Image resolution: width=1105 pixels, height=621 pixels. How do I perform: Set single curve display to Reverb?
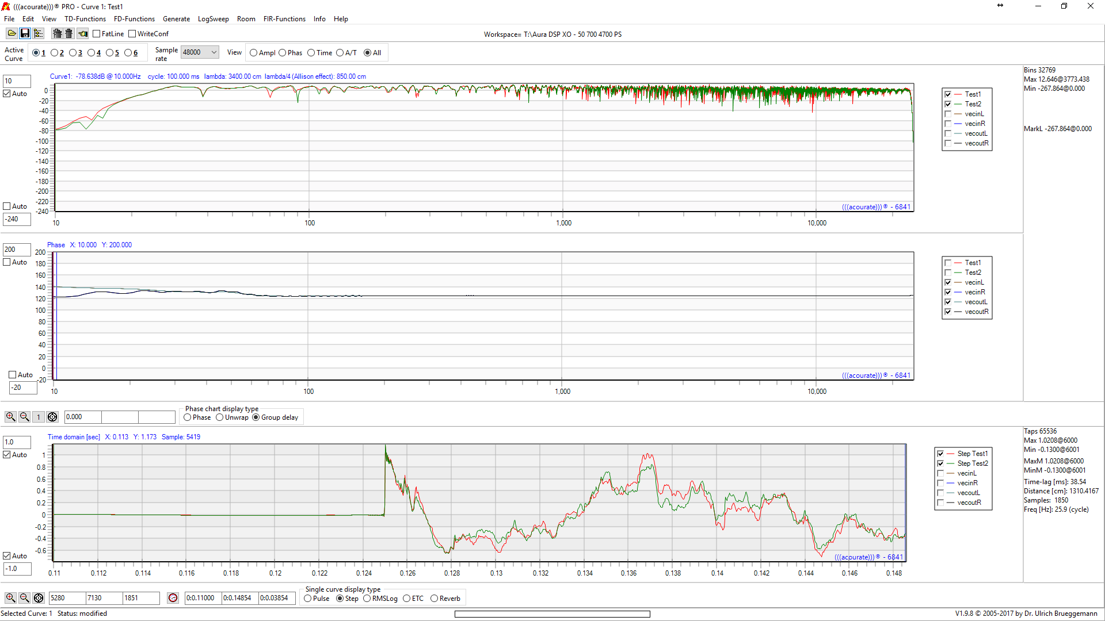(434, 599)
